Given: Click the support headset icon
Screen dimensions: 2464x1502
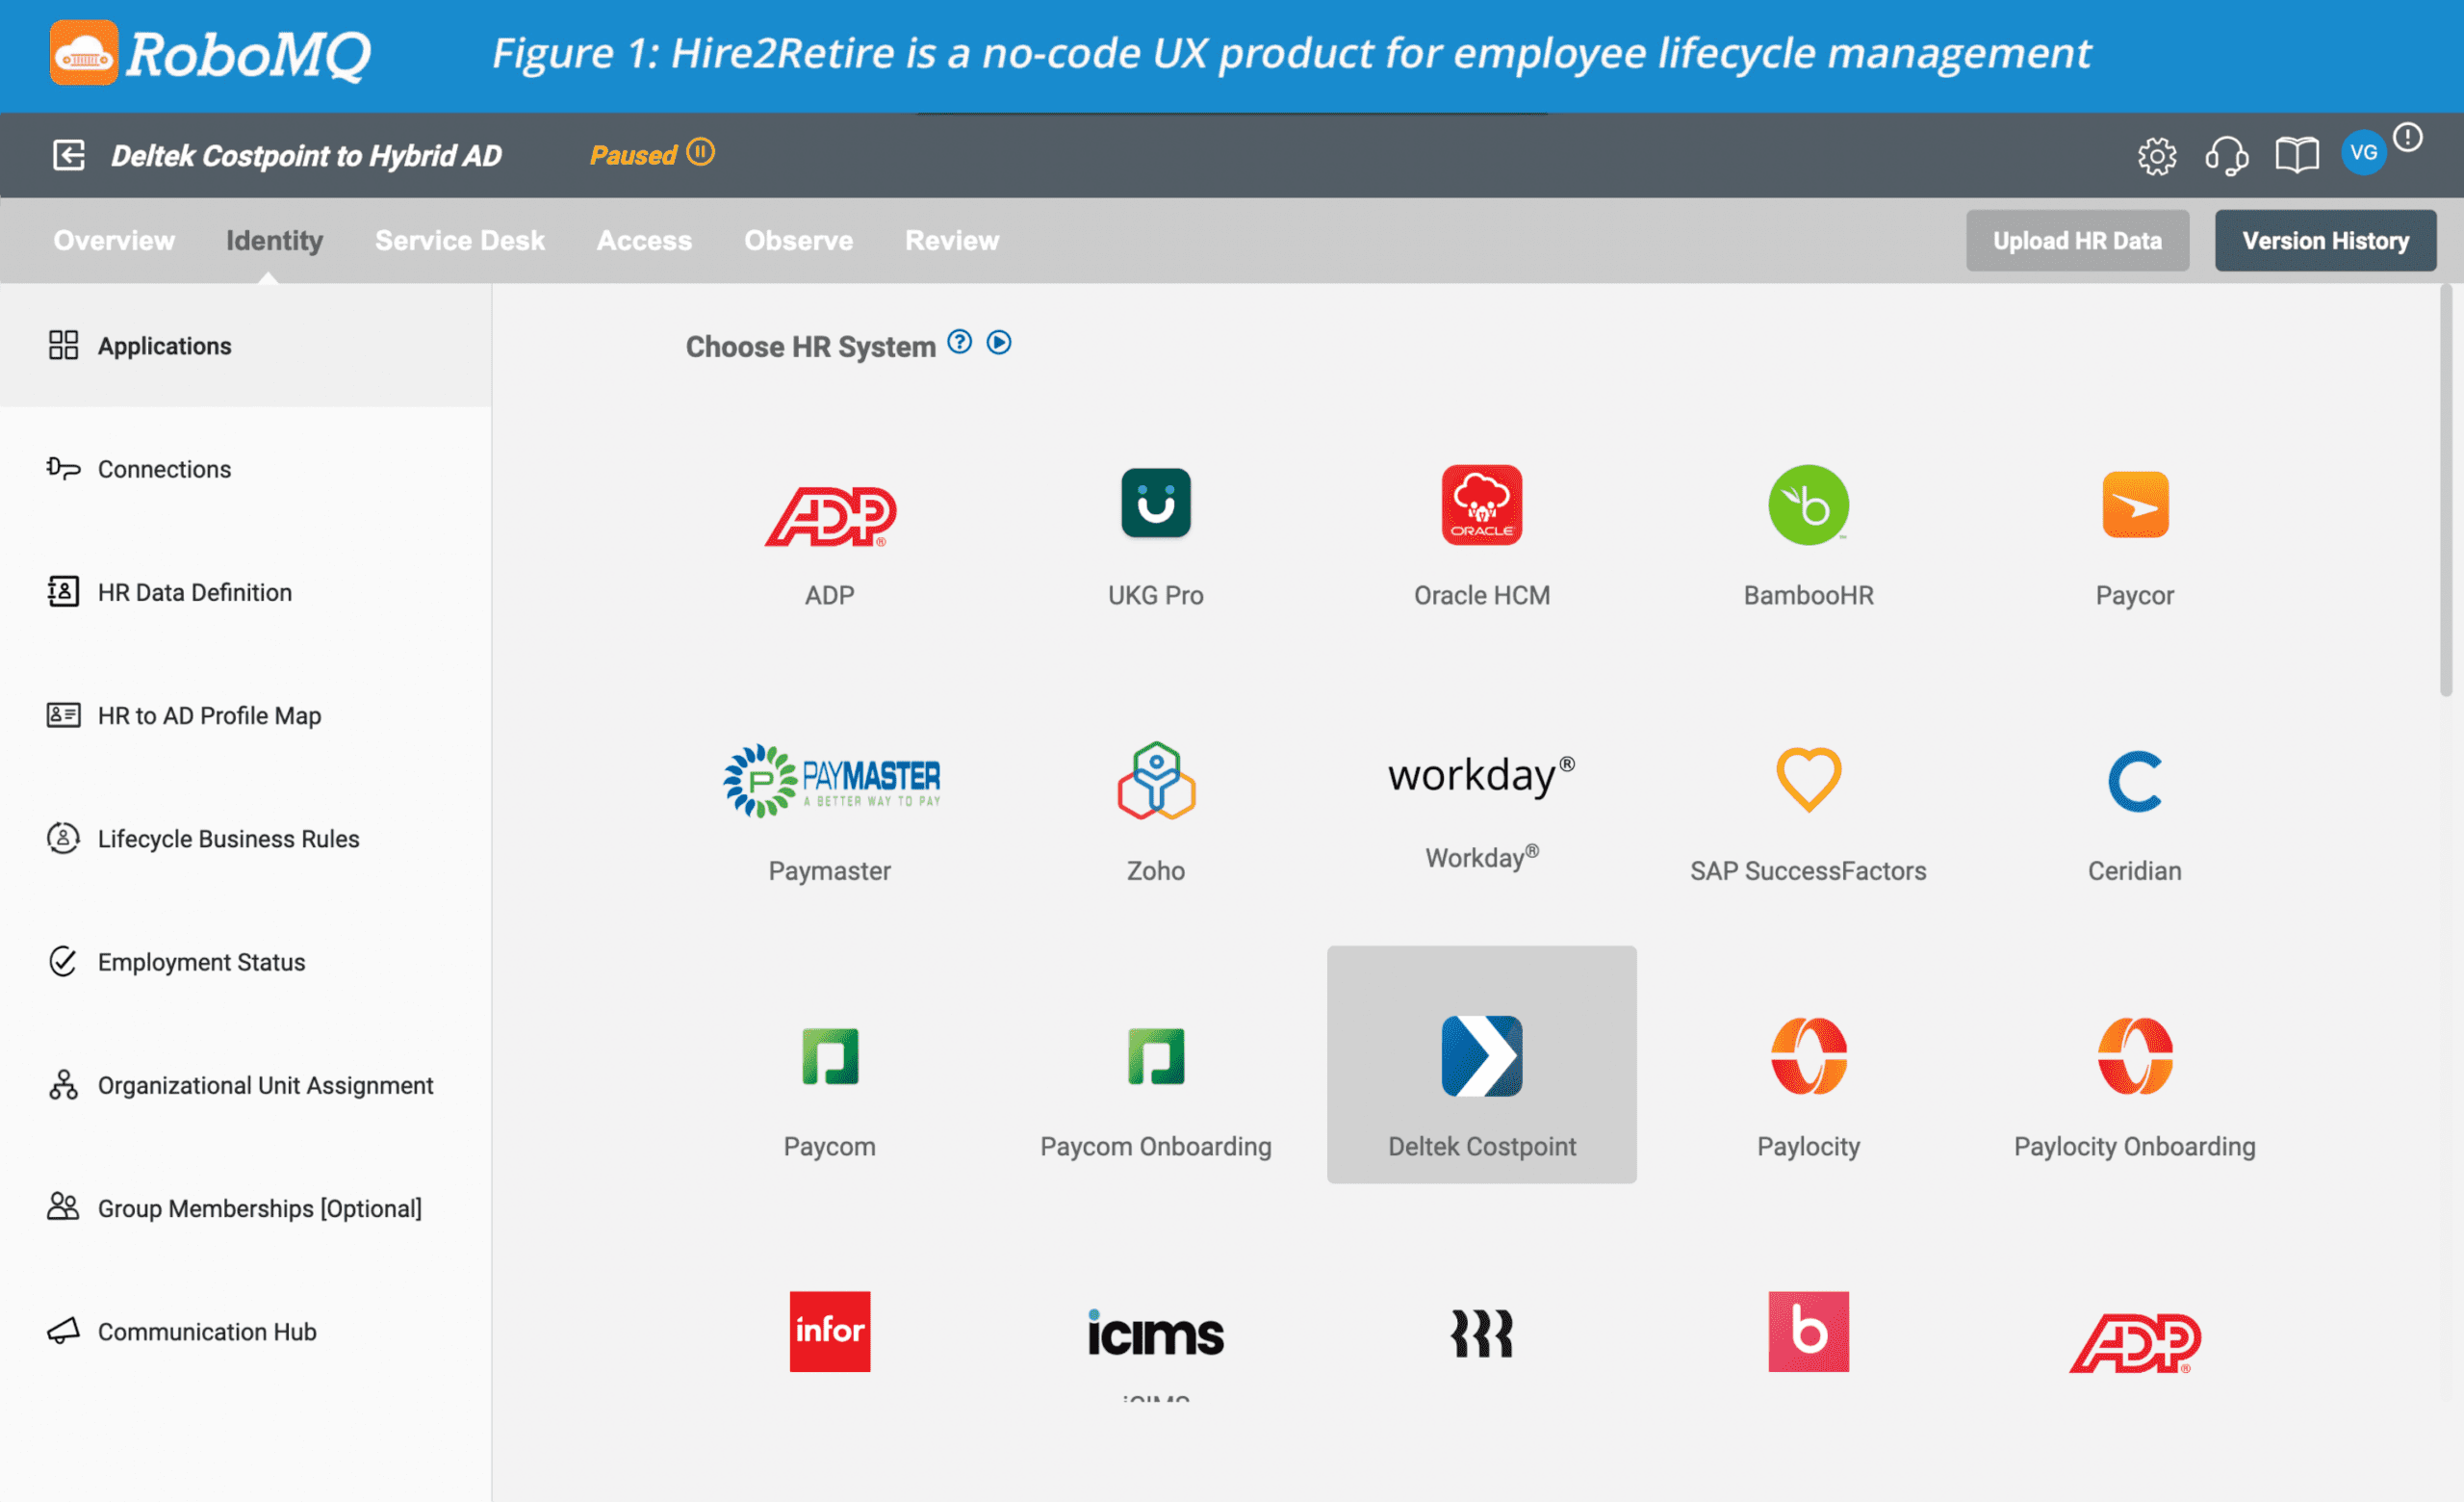Looking at the screenshot, I should pos(2226,156).
